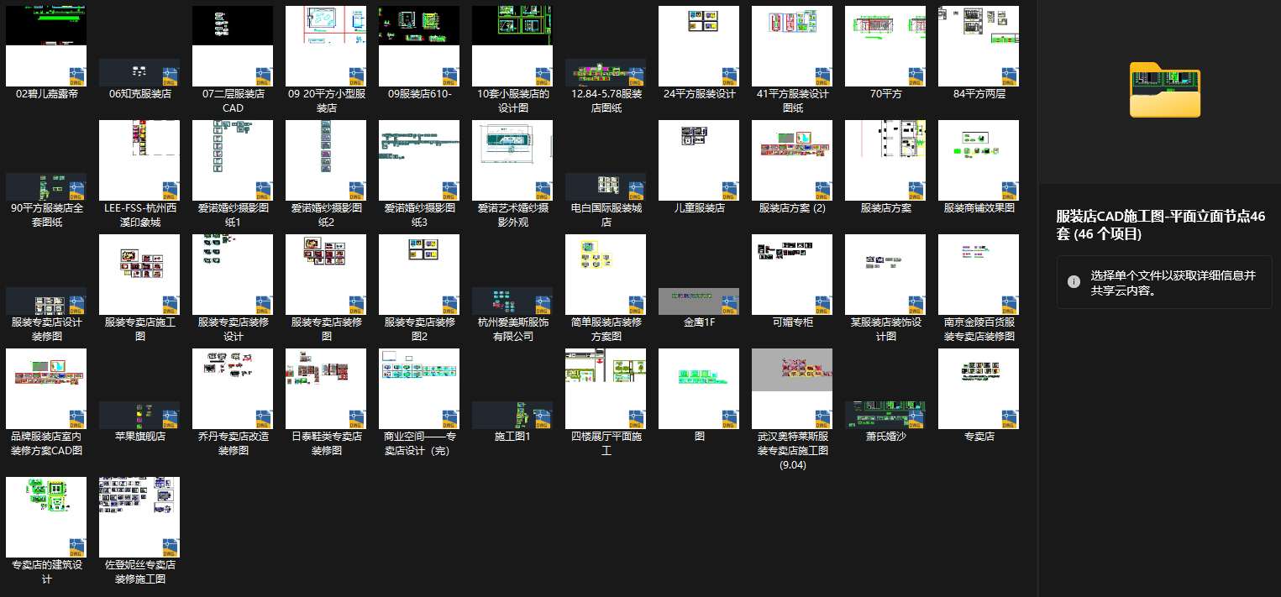Click the 武汉奥特莱斯服装专卖店施工图 thumbnail

(792, 389)
